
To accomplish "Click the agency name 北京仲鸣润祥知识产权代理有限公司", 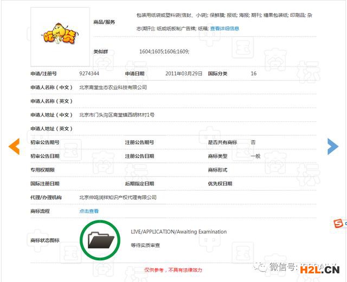I will click(118, 198).
